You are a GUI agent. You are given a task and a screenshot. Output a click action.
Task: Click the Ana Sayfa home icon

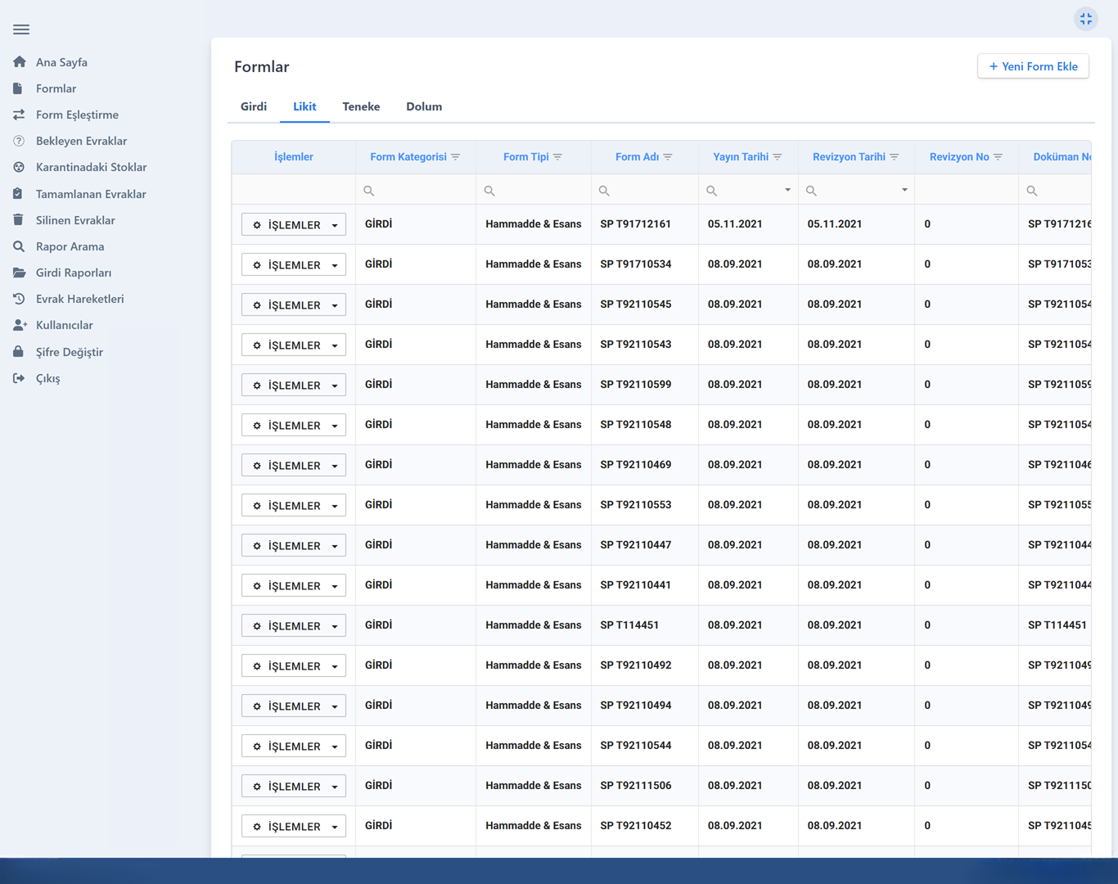(x=20, y=62)
